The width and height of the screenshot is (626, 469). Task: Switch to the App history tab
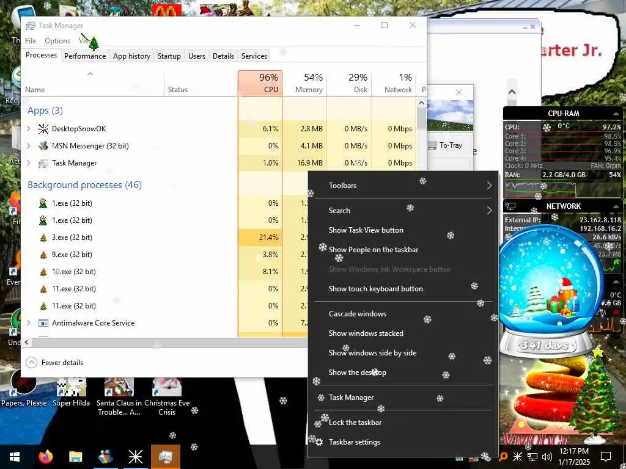[x=132, y=56]
